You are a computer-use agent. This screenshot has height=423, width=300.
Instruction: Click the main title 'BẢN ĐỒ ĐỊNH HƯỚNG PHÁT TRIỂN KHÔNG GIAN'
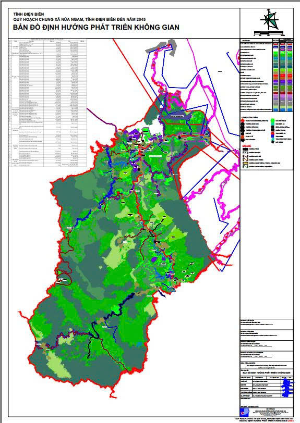96,27
